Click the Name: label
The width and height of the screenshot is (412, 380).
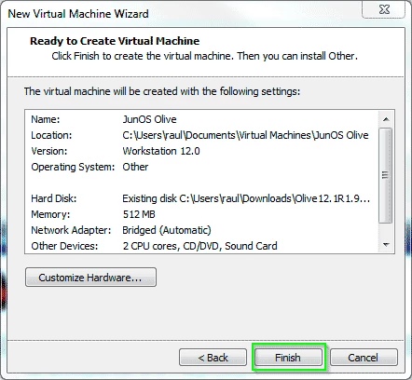[46, 119]
